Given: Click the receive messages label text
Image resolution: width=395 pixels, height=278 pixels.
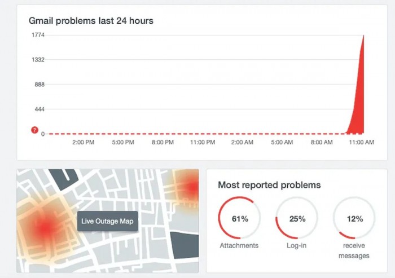Looking at the screenshot, I should (x=354, y=250).
